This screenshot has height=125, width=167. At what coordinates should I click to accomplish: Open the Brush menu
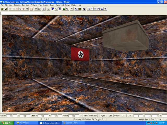pyautogui.click(x=52, y=5)
